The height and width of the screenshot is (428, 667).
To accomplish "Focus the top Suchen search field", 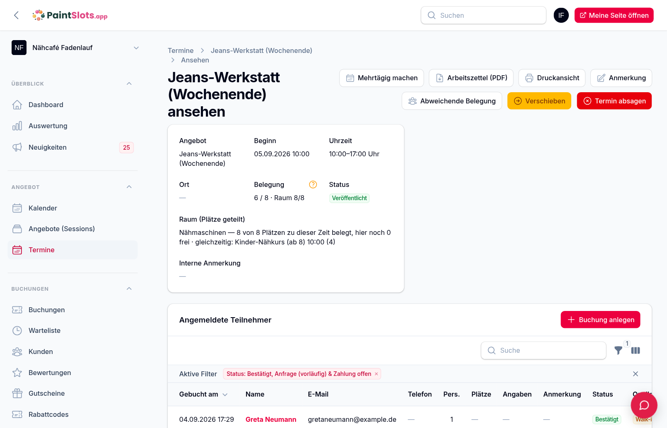I will point(483,15).
